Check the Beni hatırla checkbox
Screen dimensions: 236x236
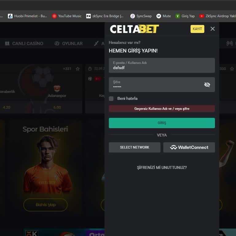coord(111,99)
